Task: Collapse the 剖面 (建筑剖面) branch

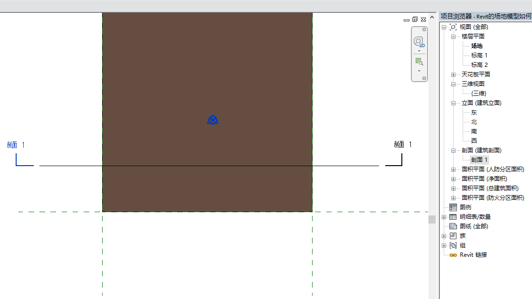Action: 453,150
